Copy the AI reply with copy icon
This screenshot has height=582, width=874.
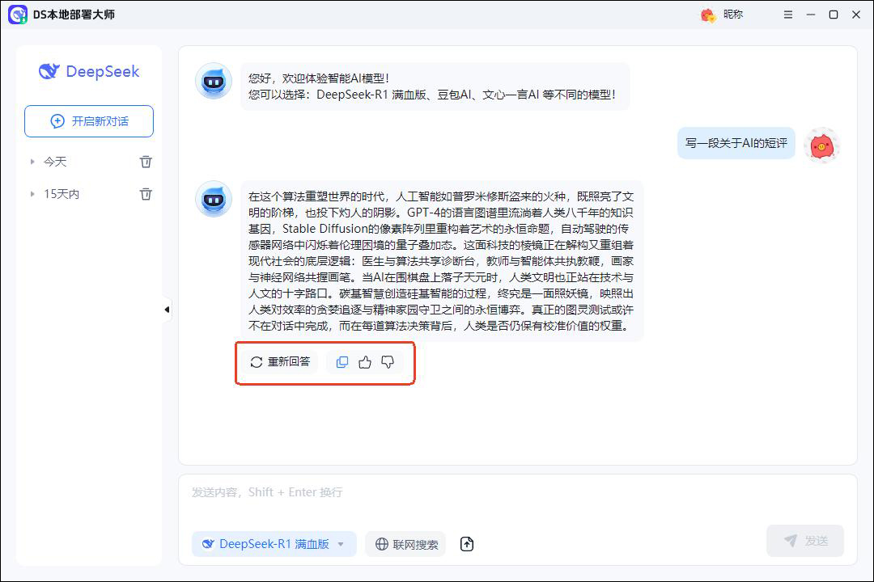[342, 362]
